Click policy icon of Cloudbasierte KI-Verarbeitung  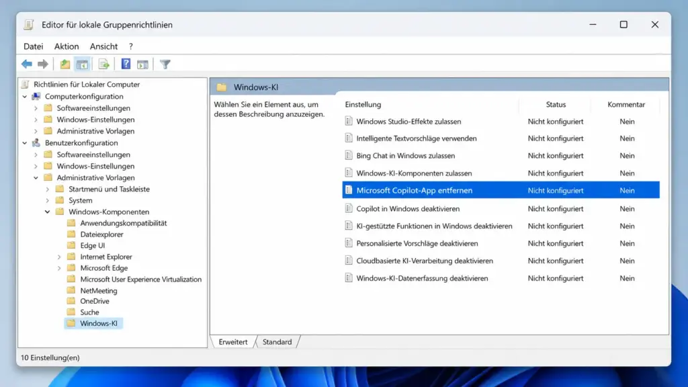click(349, 260)
